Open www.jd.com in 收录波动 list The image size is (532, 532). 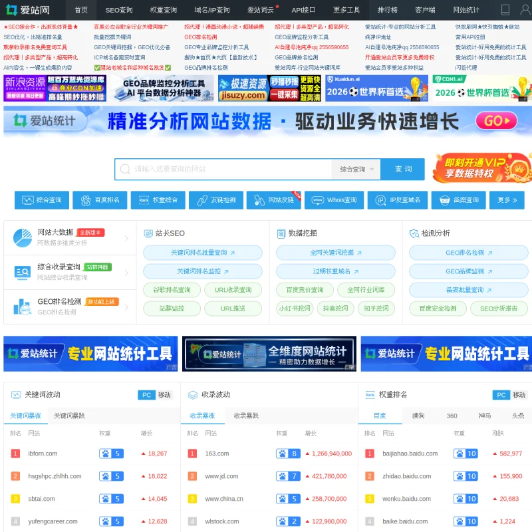coord(221,476)
